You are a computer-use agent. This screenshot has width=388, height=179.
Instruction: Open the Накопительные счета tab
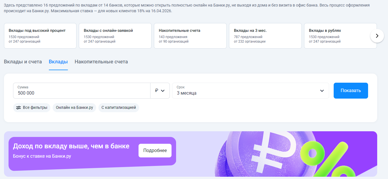point(101,62)
